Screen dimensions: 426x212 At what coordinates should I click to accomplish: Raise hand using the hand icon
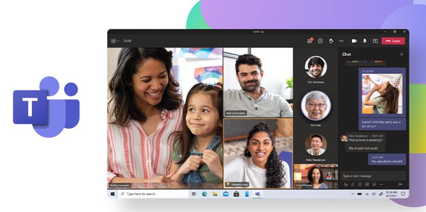click(331, 41)
